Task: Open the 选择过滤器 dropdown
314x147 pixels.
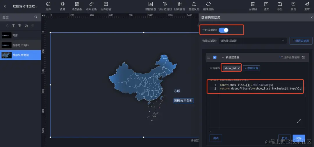Action: [x=252, y=41]
